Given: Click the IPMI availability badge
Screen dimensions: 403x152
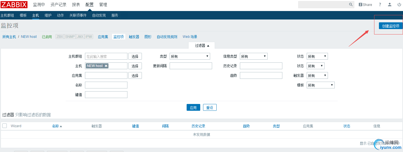Looking at the screenshot, I should click(89, 37).
